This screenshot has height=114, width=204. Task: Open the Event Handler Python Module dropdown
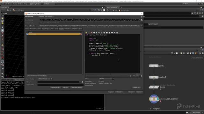[45, 79]
